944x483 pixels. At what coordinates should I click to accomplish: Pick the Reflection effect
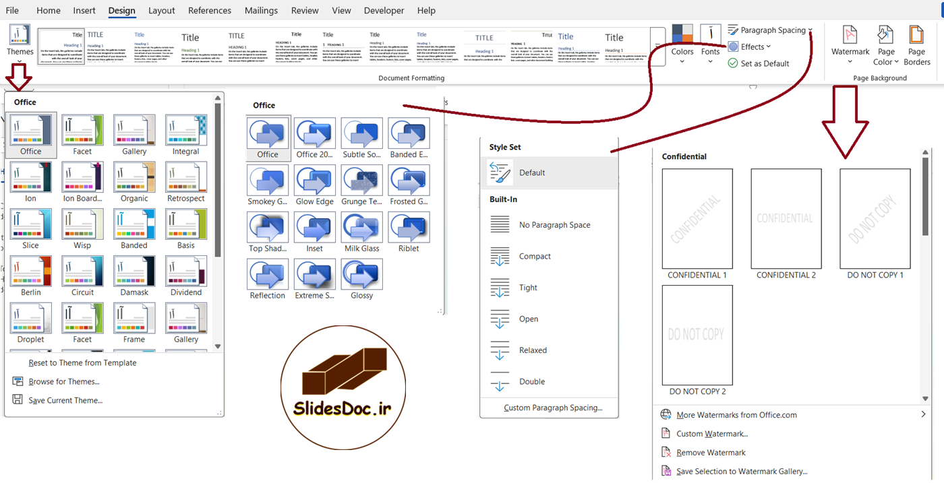(268, 280)
